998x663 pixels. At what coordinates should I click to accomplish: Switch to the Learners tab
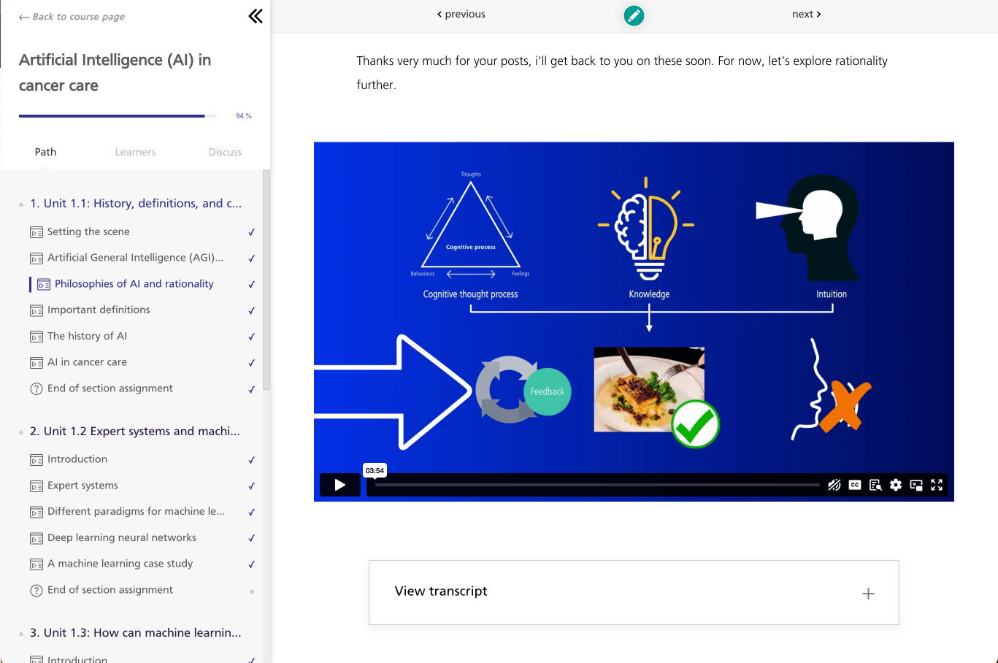tap(135, 152)
